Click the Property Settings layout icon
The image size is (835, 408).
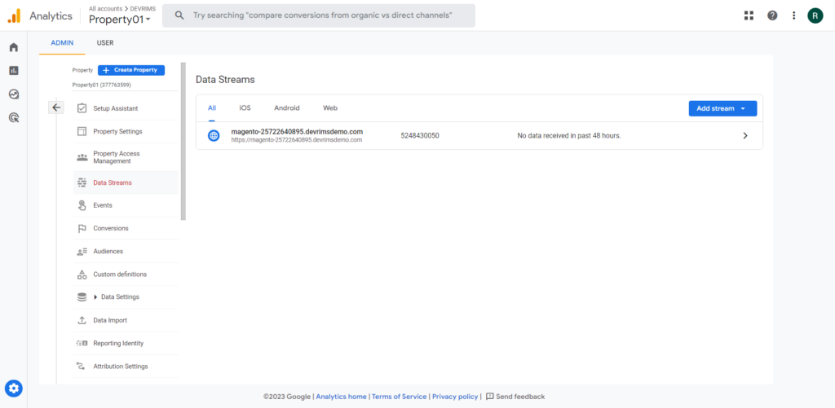[82, 131]
